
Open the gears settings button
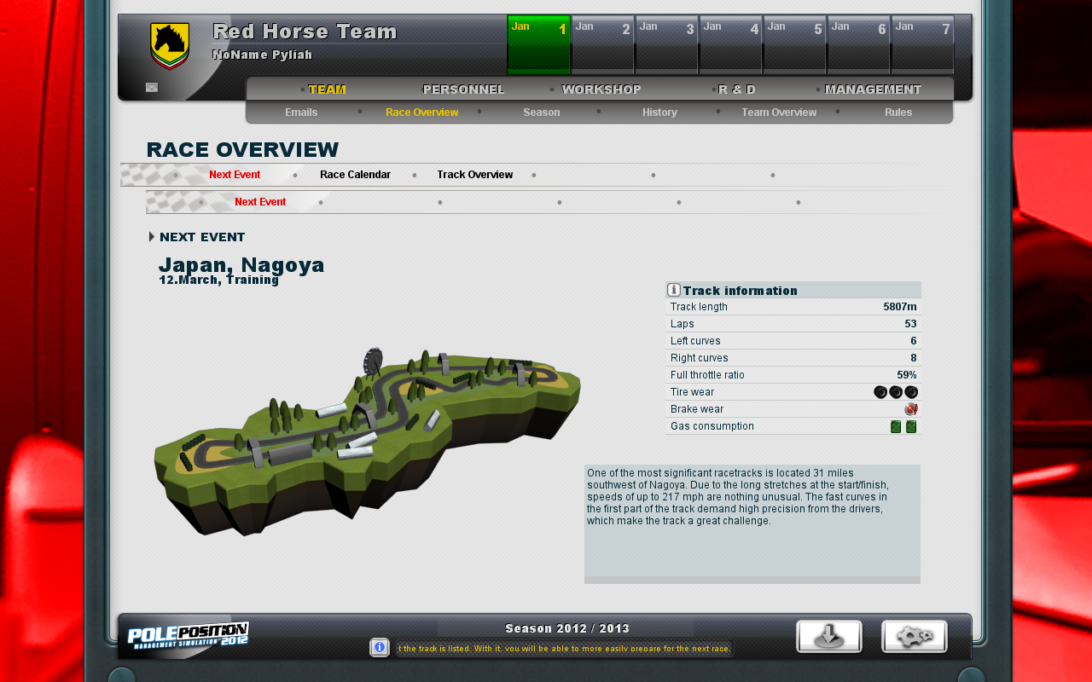914,637
